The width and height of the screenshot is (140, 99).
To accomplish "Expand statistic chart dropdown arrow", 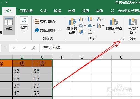I will click(94, 26).
